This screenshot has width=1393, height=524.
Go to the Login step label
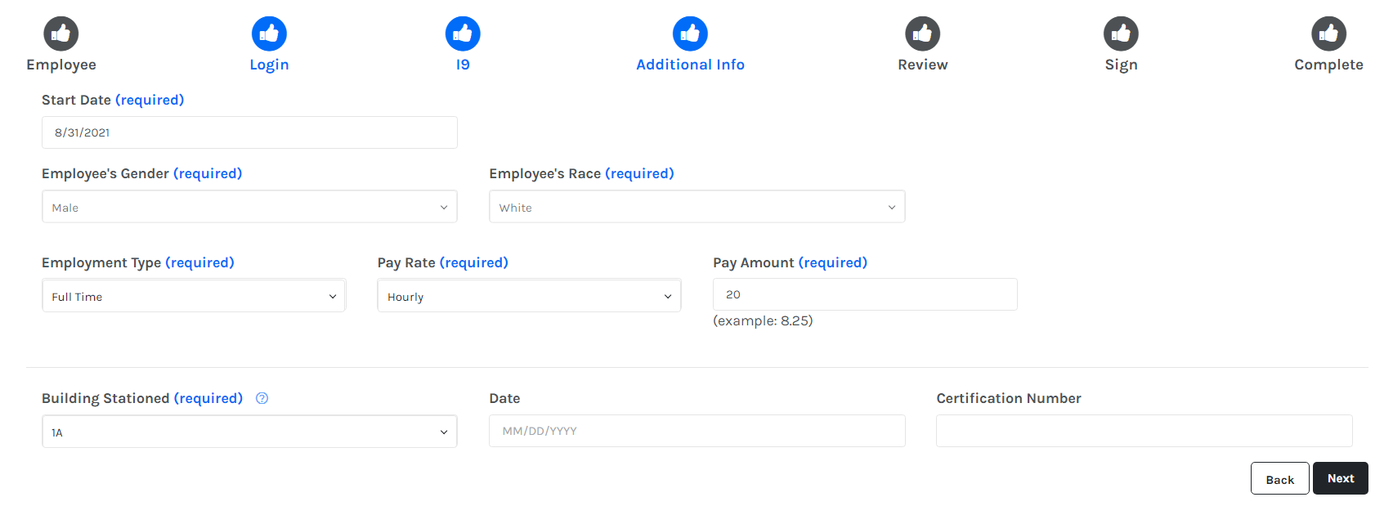(x=269, y=65)
